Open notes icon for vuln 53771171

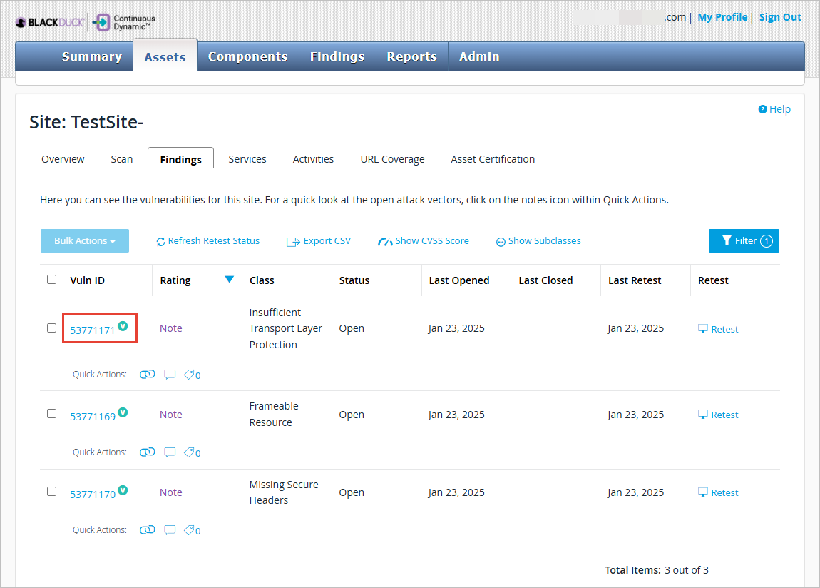(x=170, y=374)
